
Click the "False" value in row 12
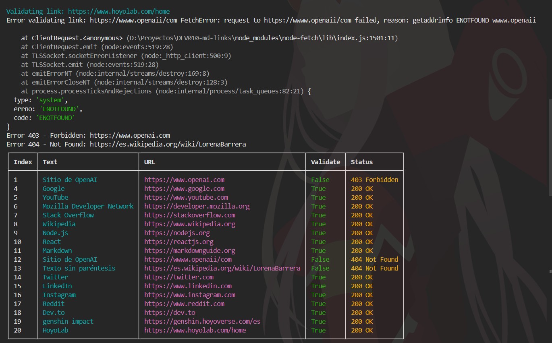320,259
